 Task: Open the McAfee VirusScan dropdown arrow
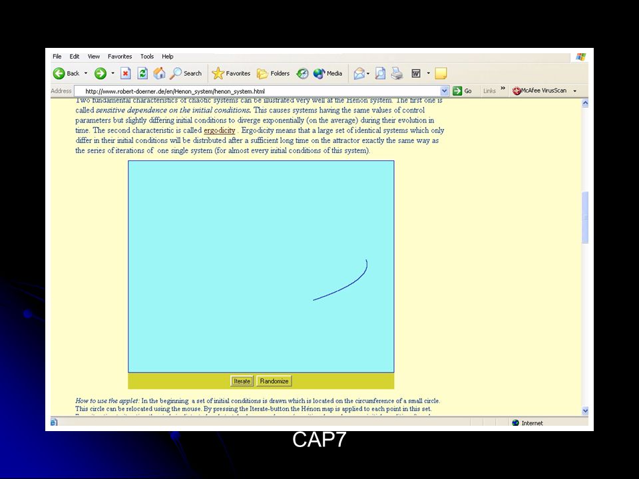[574, 91]
